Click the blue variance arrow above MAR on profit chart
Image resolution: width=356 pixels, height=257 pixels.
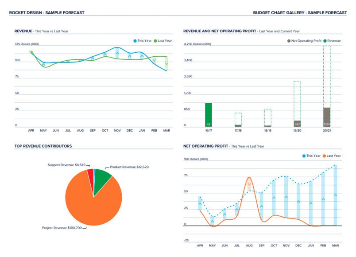tap(335, 196)
